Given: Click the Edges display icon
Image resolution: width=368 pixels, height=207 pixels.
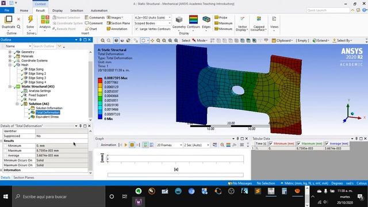Looking at the screenshot, I should point(206,20).
